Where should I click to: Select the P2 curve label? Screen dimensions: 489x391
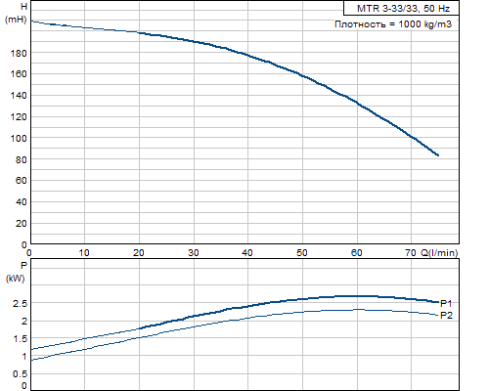[x=446, y=316]
